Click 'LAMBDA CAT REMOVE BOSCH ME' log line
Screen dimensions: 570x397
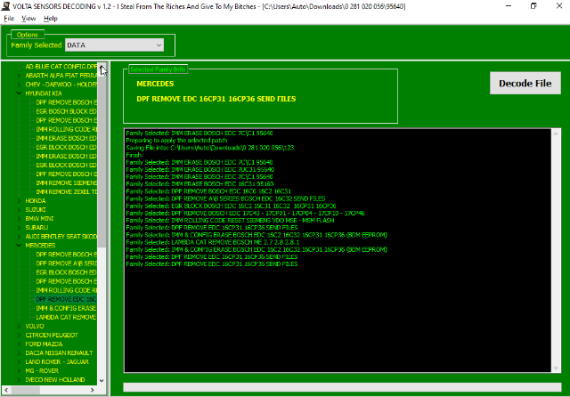tap(213, 242)
